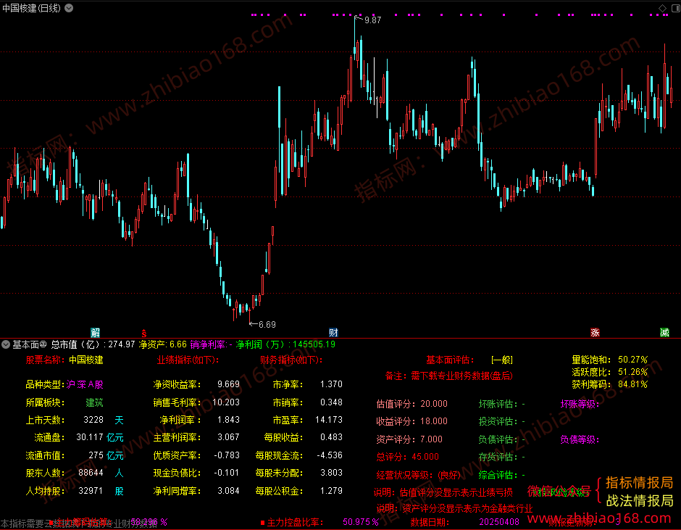This screenshot has height=530, width=681.
Task: Click the 净利润率 value 1.843
Action: [x=228, y=420]
